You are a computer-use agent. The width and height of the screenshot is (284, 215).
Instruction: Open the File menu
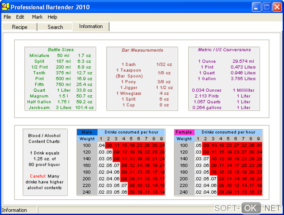pos(7,17)
